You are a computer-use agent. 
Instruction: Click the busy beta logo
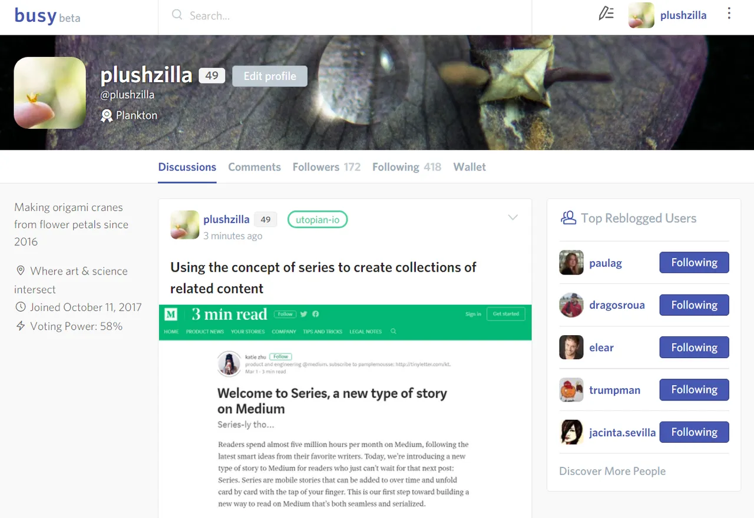pyautogui.click(x=47, y=16)
